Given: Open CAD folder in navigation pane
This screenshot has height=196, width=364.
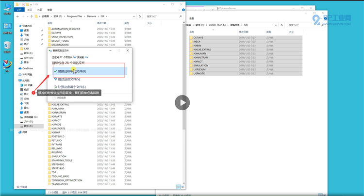Looking at the screenshot, I should 25,49.
